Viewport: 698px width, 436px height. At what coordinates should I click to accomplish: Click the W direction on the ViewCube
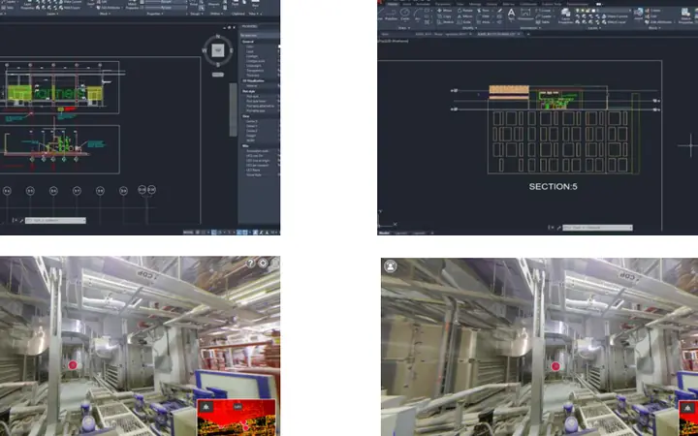[205, 50]
